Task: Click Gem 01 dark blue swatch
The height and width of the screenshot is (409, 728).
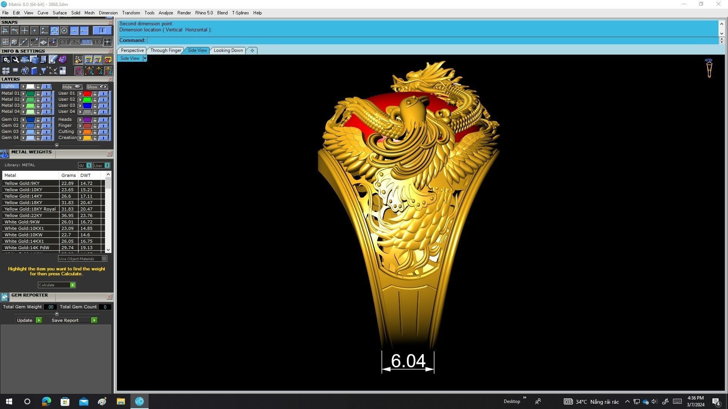Action: [x=30, y=120]
